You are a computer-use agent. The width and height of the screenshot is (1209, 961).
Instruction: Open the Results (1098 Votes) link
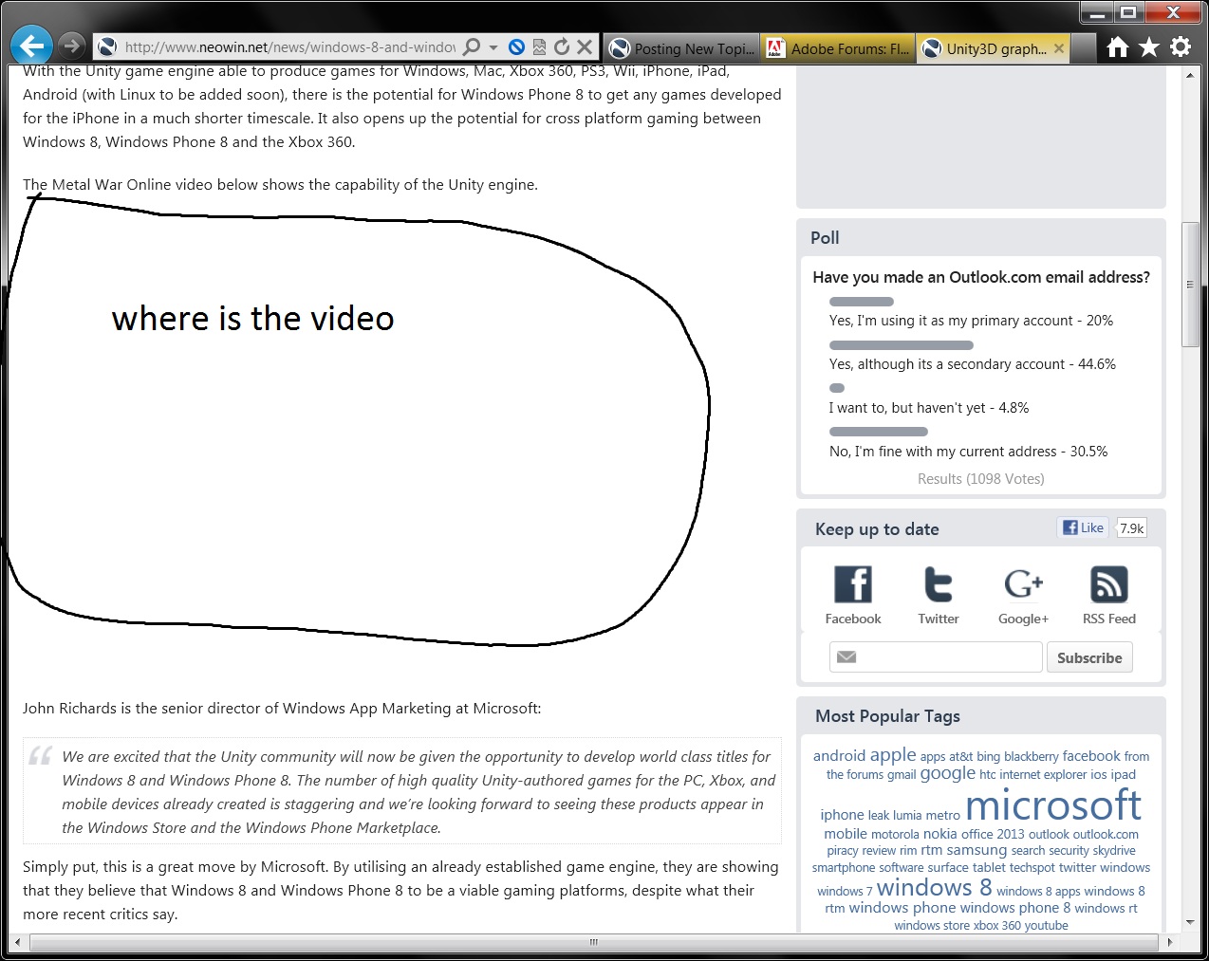click(980, 479)
